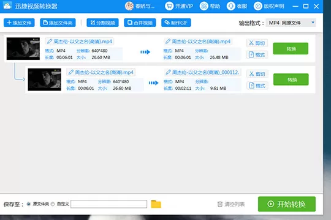
Task: Open 客服 customer service
Action: [x=237, y=6]
